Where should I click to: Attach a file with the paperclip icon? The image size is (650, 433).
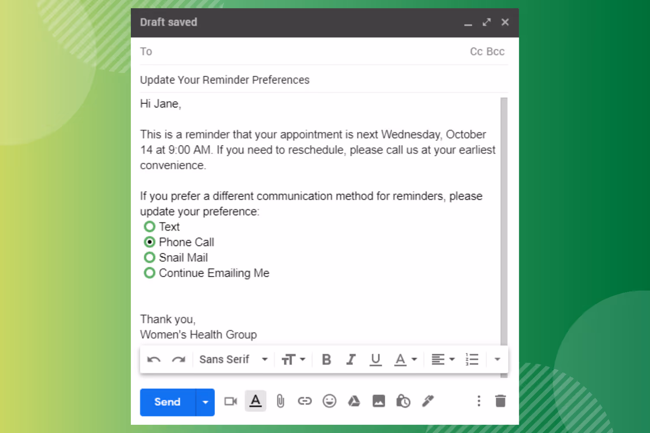[280, 401]
